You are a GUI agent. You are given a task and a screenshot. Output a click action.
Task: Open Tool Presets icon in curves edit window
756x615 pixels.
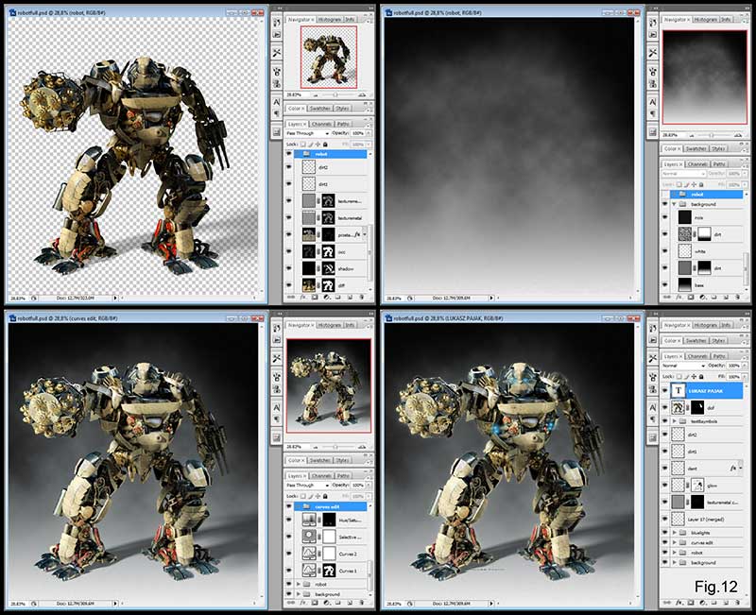pos(277,359)
